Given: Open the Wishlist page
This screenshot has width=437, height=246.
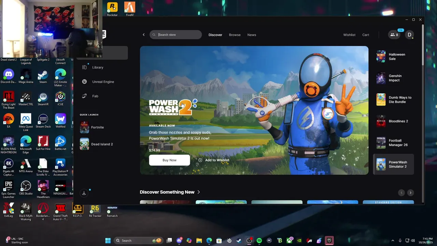Looking at the screenshot, I should coord(349,35).
